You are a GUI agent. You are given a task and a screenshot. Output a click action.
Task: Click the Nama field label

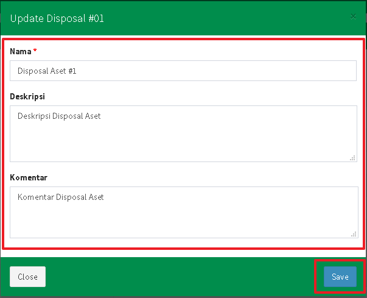[21, 51]
